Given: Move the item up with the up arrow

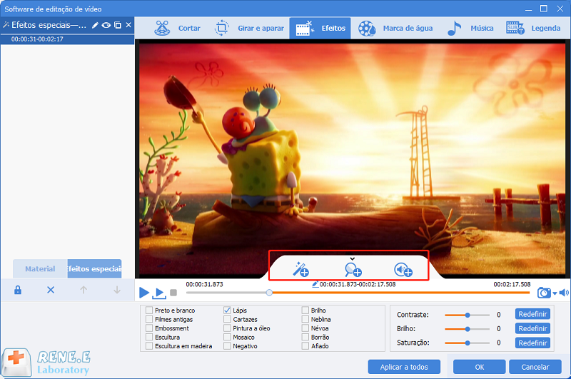Looking at the screenshot, I should 84,290.
